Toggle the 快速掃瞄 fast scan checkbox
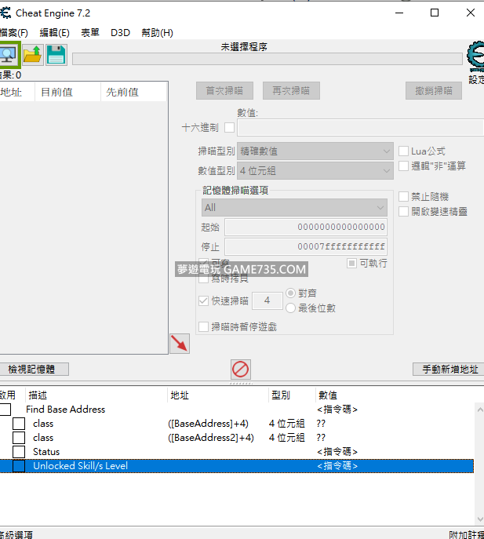 click(203, 300)
